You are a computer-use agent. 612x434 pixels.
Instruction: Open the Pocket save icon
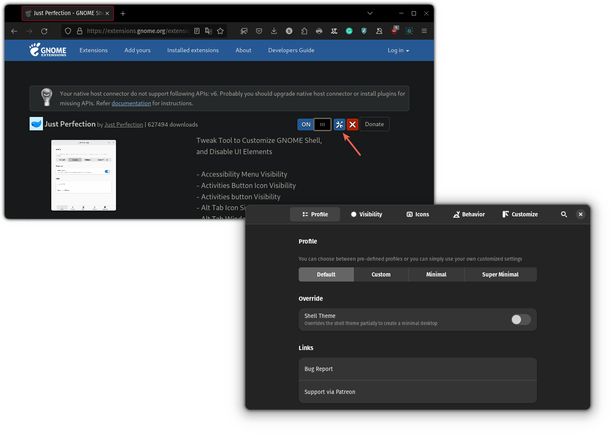(259, 31)
